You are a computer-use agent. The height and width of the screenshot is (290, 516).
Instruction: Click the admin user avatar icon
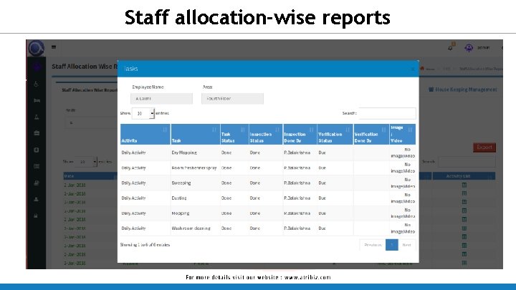pyautogui.click(x=469, y=48)
